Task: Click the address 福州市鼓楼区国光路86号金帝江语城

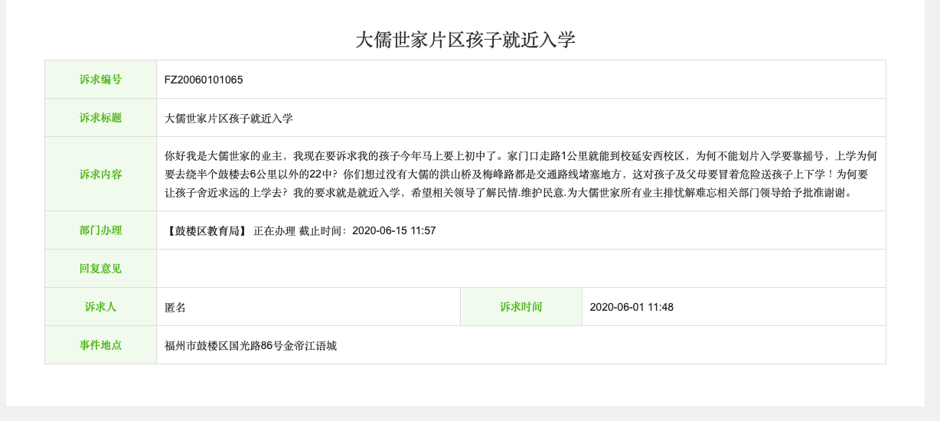Action: (x=250, y=345)
